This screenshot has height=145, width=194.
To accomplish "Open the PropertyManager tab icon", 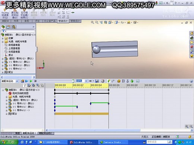I will click(8, 27).
